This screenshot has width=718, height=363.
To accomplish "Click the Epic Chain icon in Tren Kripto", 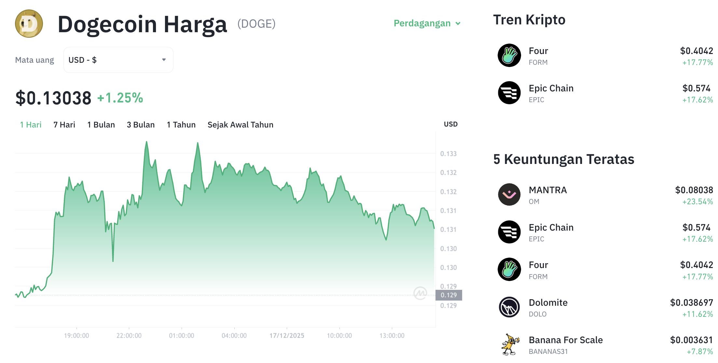I will tap(509, 93).
